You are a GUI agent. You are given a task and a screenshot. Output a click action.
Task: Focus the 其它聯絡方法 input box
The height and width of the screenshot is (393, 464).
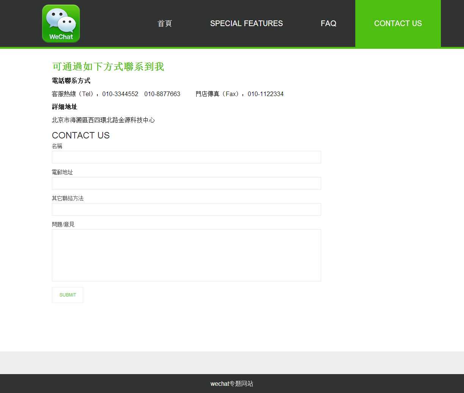coord(186,210)
